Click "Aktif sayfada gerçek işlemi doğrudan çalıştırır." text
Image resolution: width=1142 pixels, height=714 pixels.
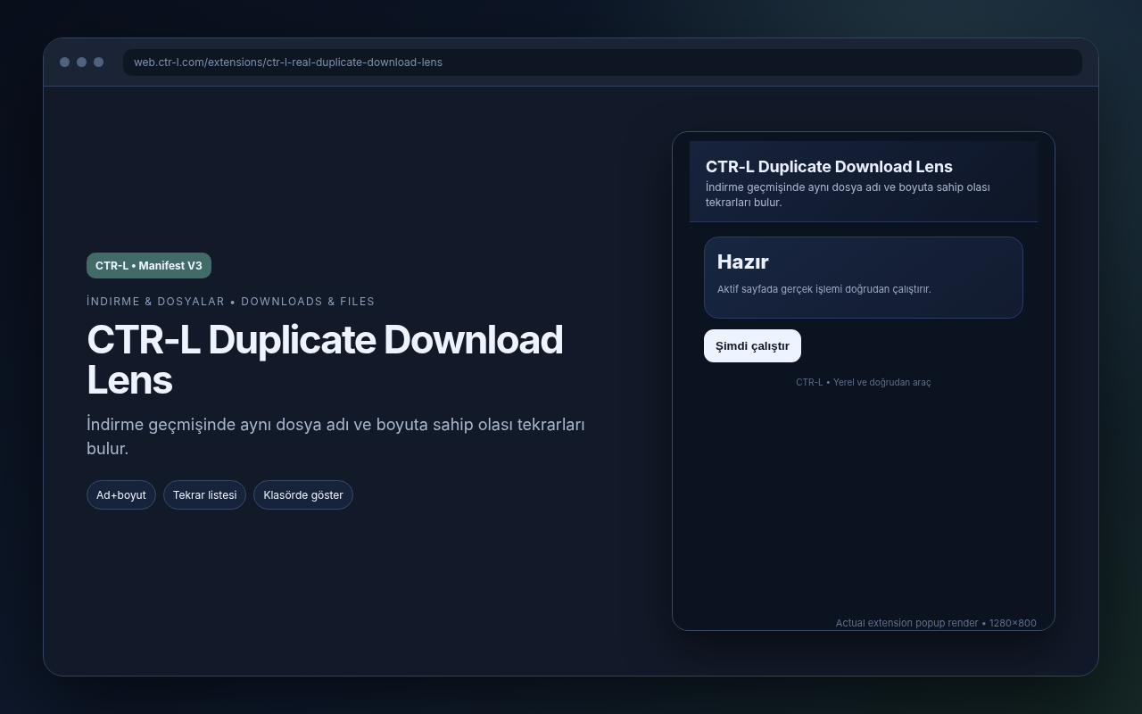pos(824,289)
